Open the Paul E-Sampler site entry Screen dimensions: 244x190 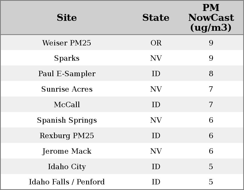(67, 74)
